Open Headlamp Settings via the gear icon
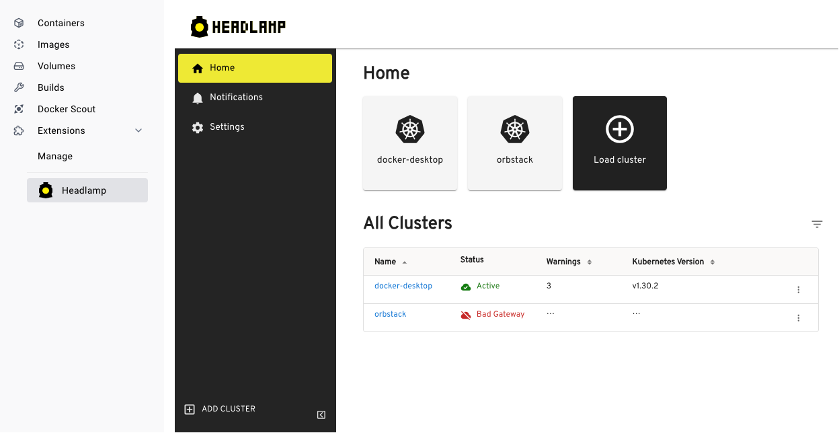Screen dimensions: 839x433 198,126
